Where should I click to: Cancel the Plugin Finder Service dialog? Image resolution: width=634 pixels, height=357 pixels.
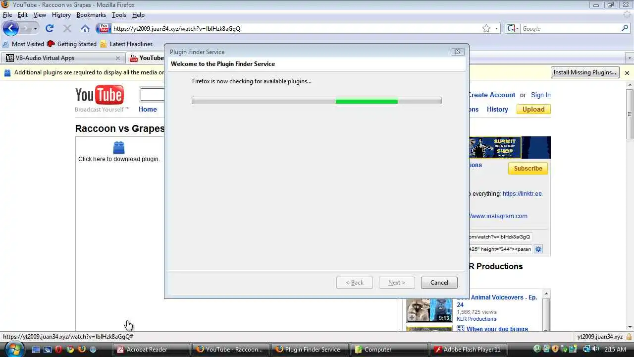pyautogui.click(x=439, y=283)
